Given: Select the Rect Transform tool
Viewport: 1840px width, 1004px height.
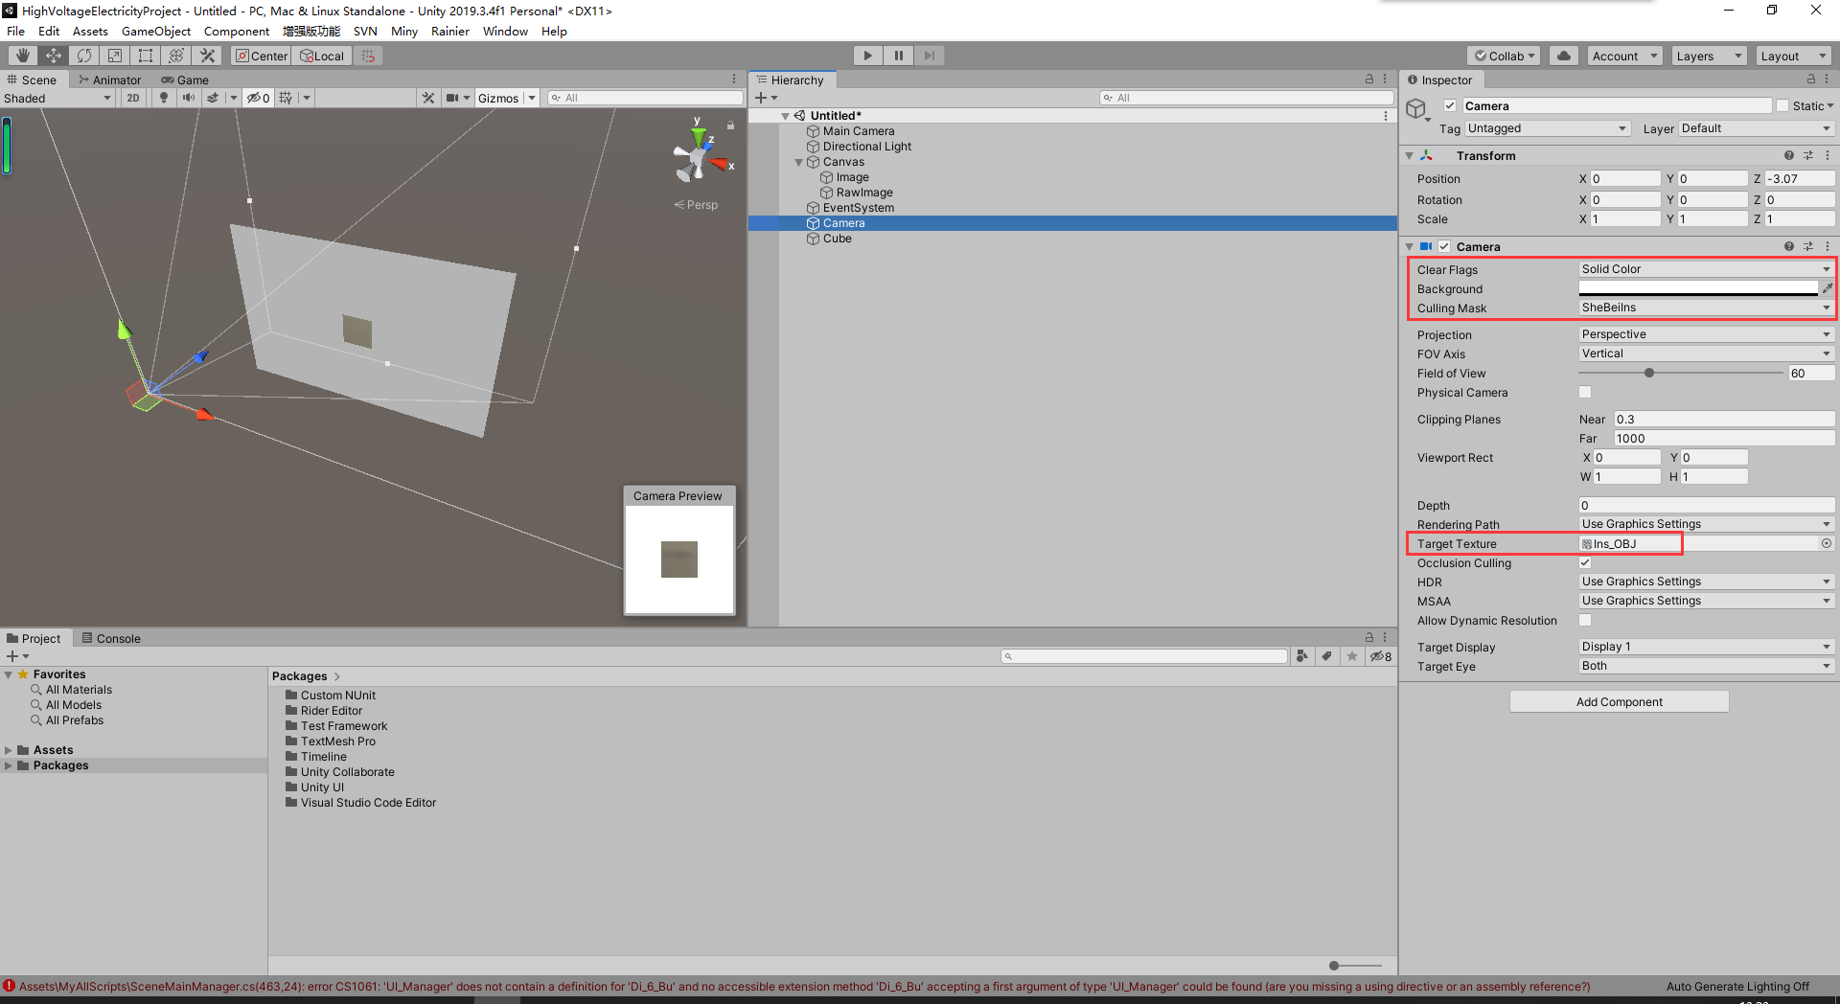Looking at the screenshot, I should [146, 55].
